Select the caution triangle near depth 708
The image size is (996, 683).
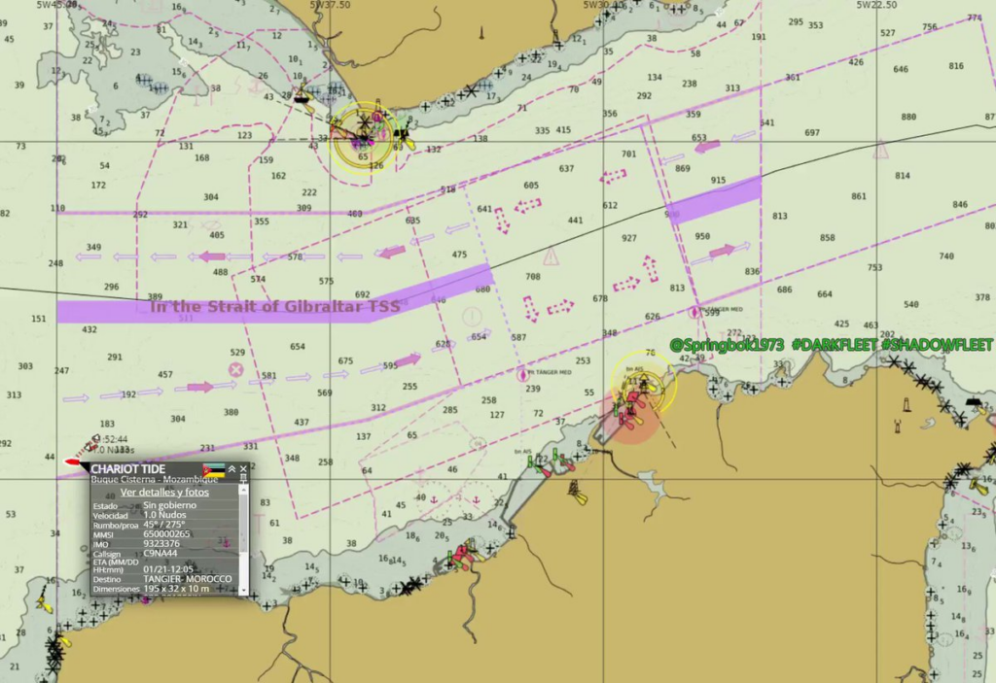551,256
